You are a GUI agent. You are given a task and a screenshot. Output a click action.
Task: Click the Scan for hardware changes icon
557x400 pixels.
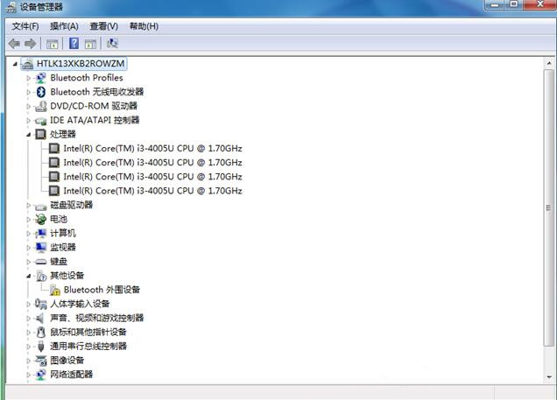coord(112,43)
